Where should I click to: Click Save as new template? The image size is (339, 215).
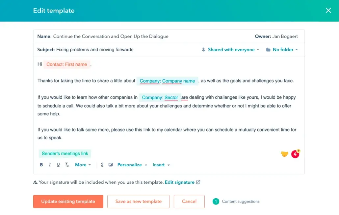pos(138,202)
